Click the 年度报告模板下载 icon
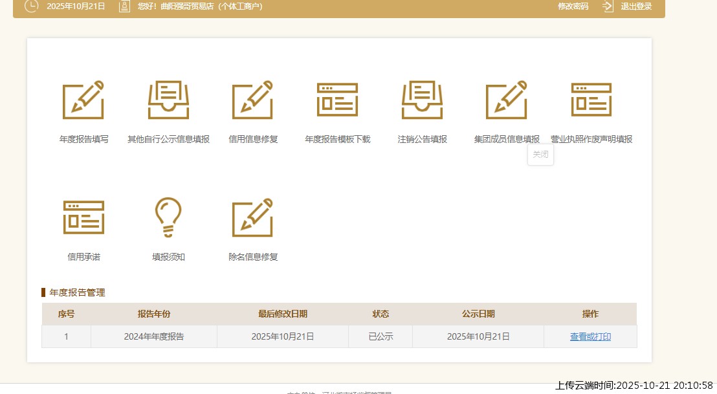The height and width of the screenshot is (394, 717). [337, 100]
